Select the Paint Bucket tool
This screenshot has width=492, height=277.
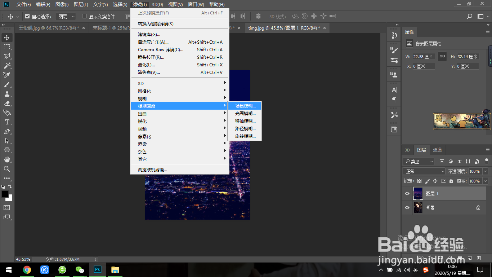pyautogui.click(x=7, y=113)
